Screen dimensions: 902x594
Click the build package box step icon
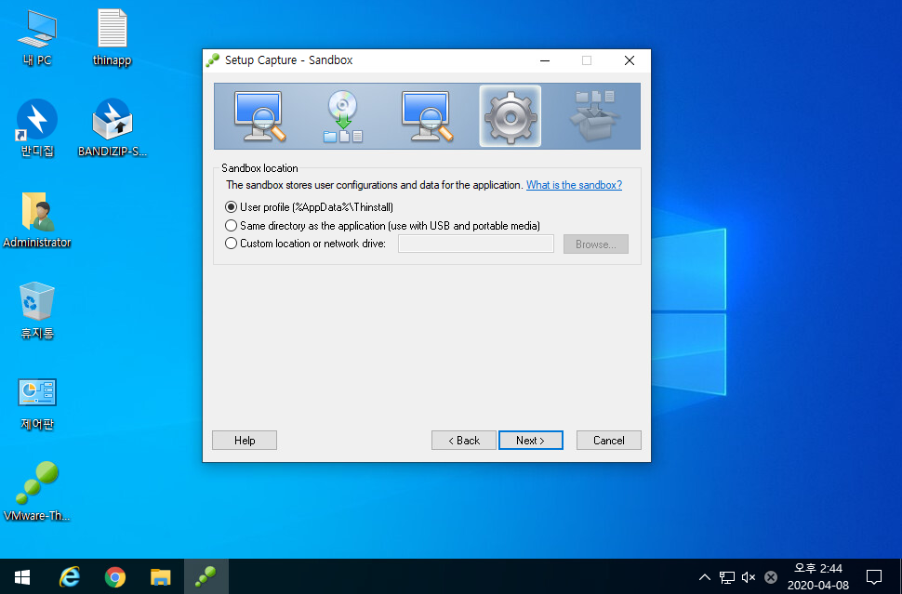pyautogui.click(x=593, y=116)
